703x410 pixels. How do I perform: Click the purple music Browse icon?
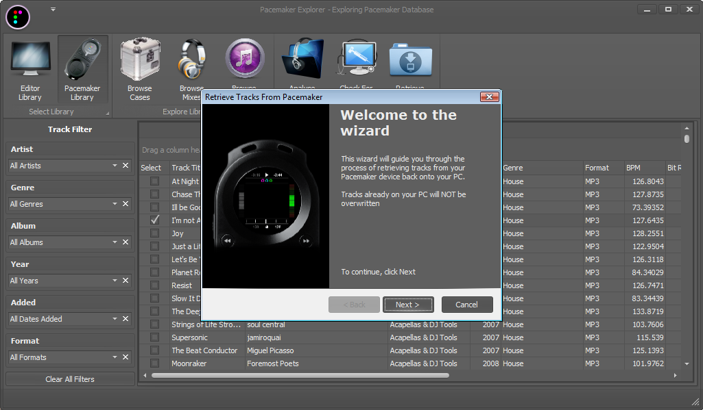click(x=244, y=60)
